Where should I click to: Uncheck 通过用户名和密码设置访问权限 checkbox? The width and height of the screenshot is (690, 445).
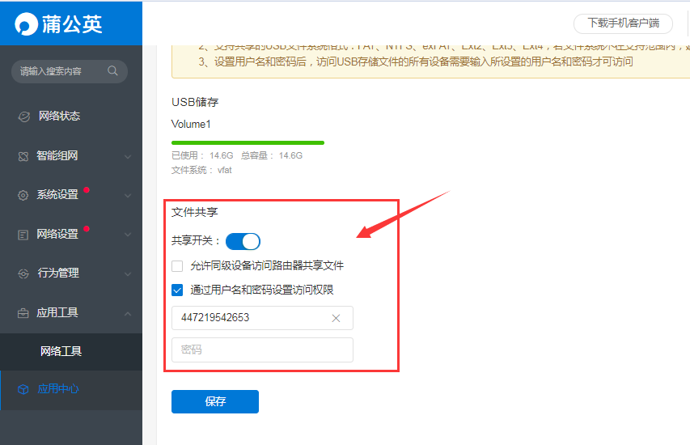coord(177,290)
